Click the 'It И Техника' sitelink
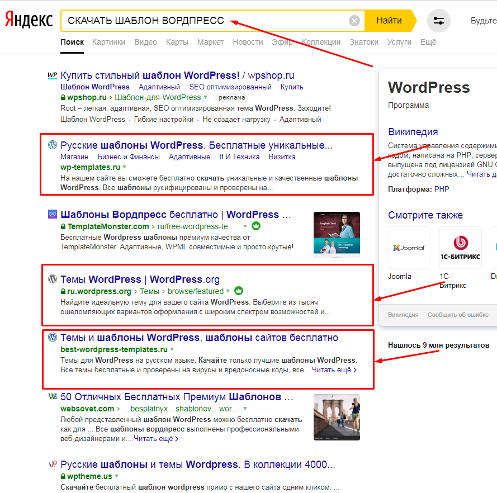 (x=239, y=157)
